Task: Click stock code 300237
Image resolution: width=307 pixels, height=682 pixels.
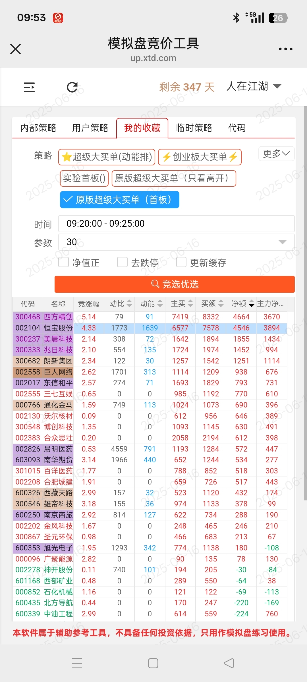Action: pyautogui.click(x=28, y=339)
